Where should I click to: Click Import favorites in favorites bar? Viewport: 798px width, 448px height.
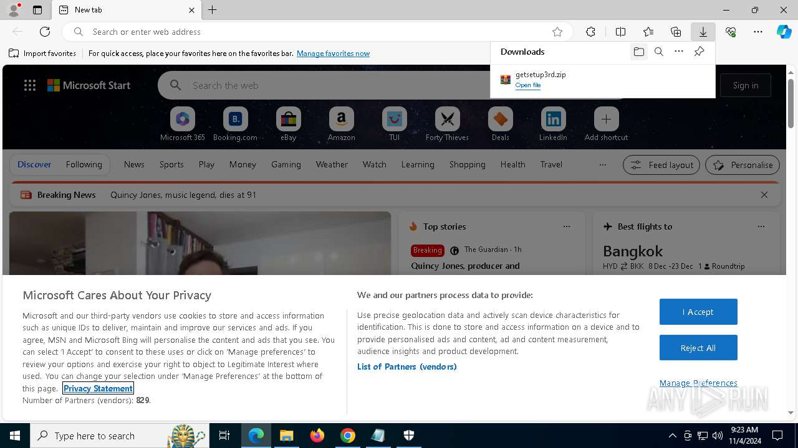[42, 54]
